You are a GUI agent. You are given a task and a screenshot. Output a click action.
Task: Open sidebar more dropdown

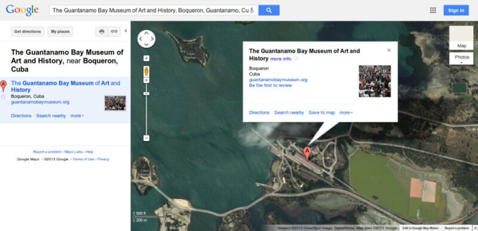click(x=77, y=116)
